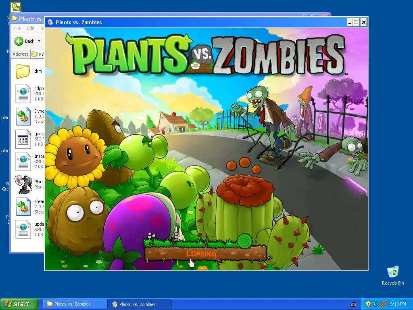Image resolution: width=413 pixels, height=310 pixels.
Task: Select the Plant executable zombie flower icon
Action: [23, 184]
